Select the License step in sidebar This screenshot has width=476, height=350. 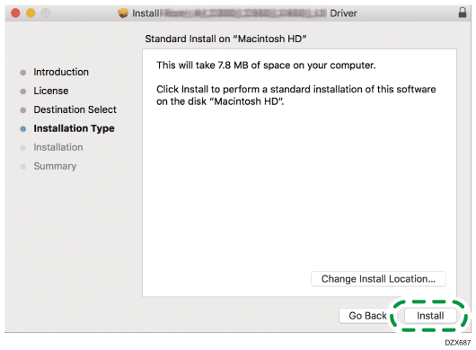point(51,91)
